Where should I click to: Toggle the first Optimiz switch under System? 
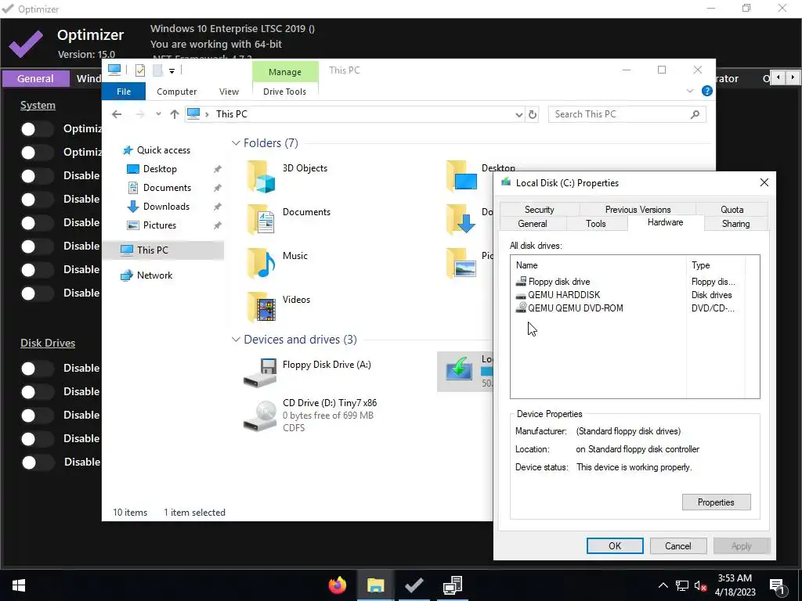pyautogui.click(x=37, y=129)
